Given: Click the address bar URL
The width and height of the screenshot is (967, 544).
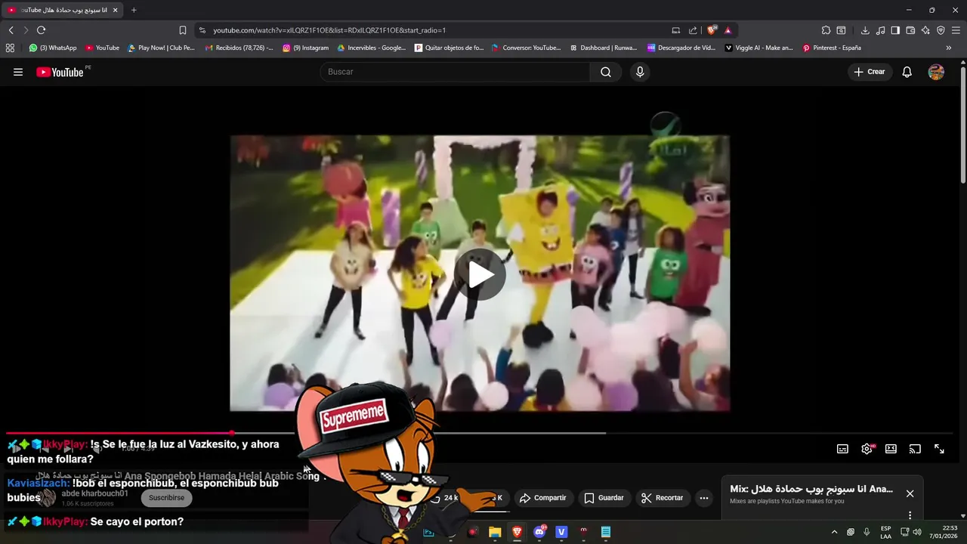Looking at the screenshot, I should click(329, 30).
